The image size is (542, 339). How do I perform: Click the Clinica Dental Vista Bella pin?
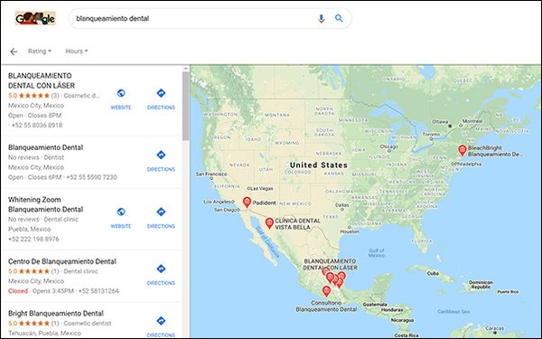[269, 223]
